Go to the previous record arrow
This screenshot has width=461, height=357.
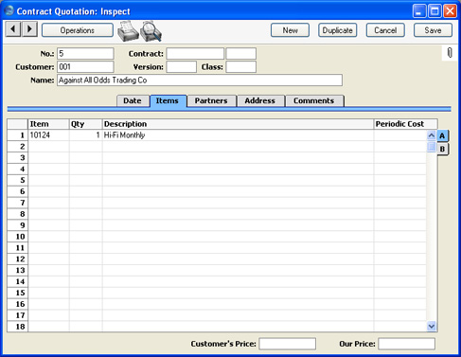[x=13, y=29]
